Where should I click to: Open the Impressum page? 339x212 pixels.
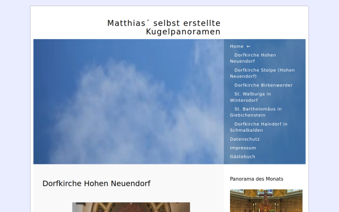click(x=243, y=148)
